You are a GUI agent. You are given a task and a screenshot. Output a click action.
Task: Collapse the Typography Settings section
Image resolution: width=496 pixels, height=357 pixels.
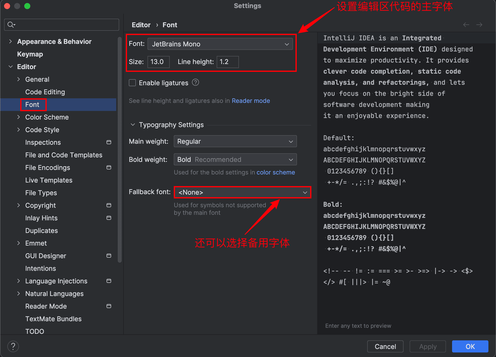click(x=133, y=125)
